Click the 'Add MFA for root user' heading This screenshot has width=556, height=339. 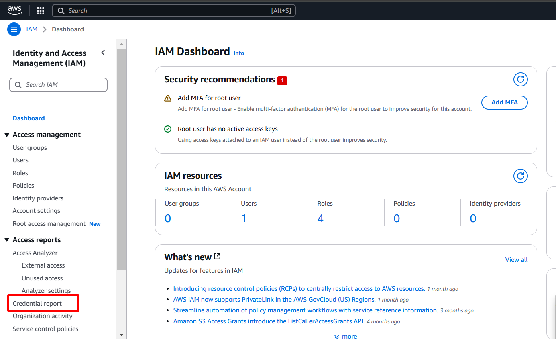tap(209, 98)
